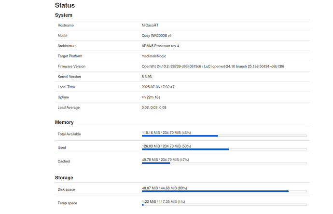This screenshot has height=214, width=333.
Task: Click the Used memory label
Action: point(62,147)
